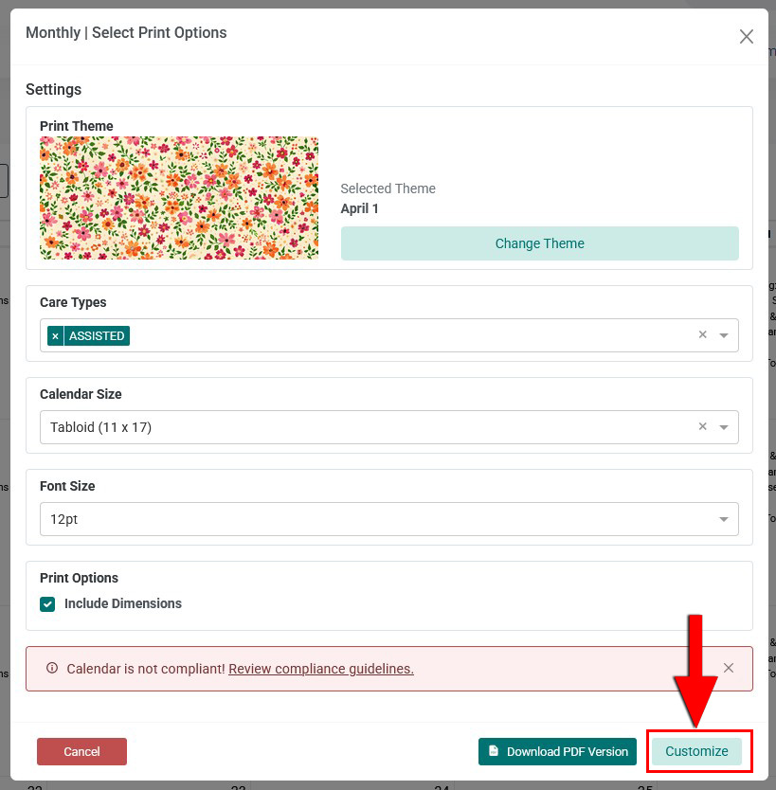Clear the Calendar Size selection
The image size is (776, 790).
click(x=702, y=427)
